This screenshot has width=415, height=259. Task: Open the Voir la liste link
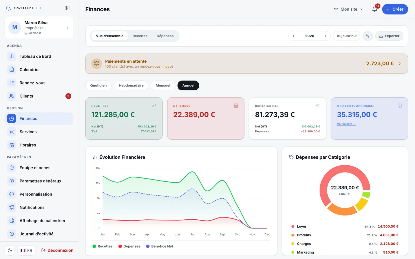[346, 124]
